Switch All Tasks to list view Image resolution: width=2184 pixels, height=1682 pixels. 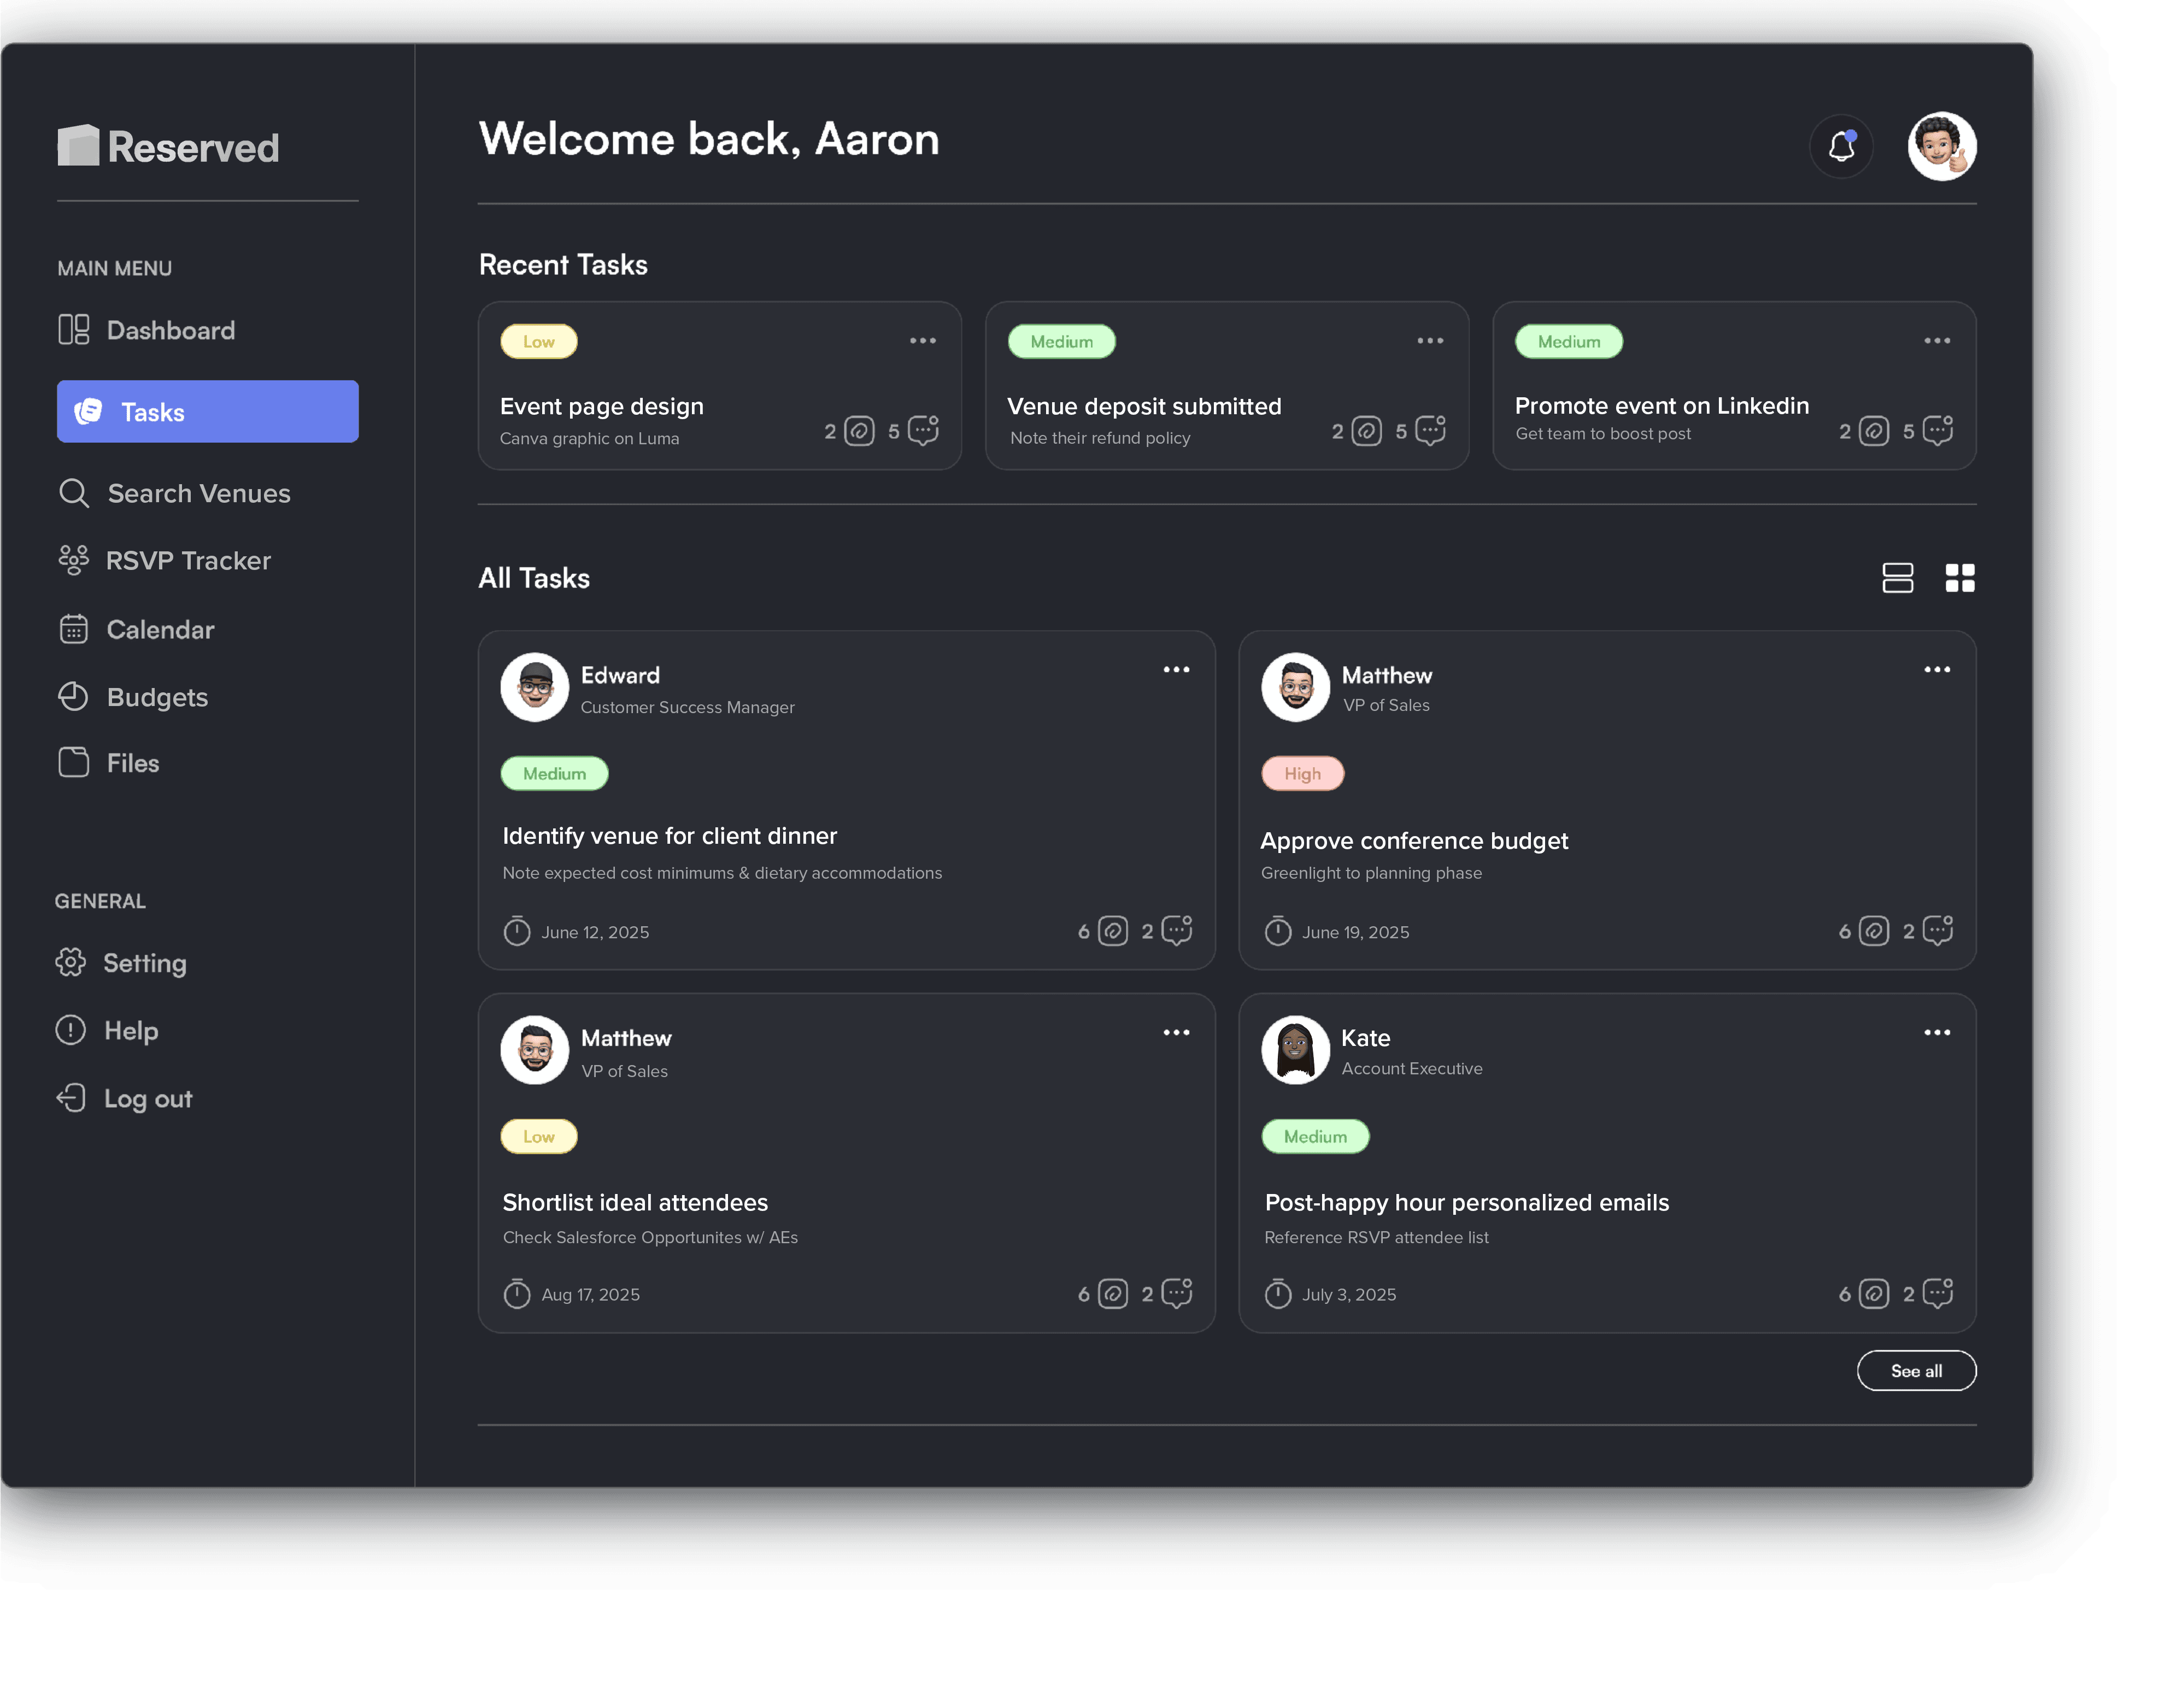point(1897,578)
